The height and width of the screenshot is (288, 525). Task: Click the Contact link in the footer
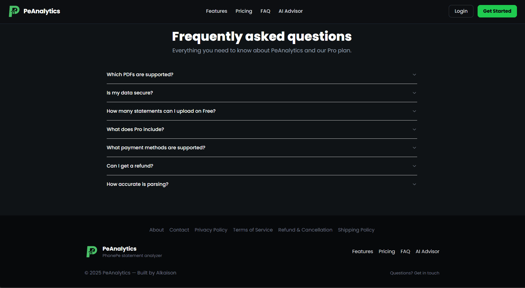tap(179, 230)
